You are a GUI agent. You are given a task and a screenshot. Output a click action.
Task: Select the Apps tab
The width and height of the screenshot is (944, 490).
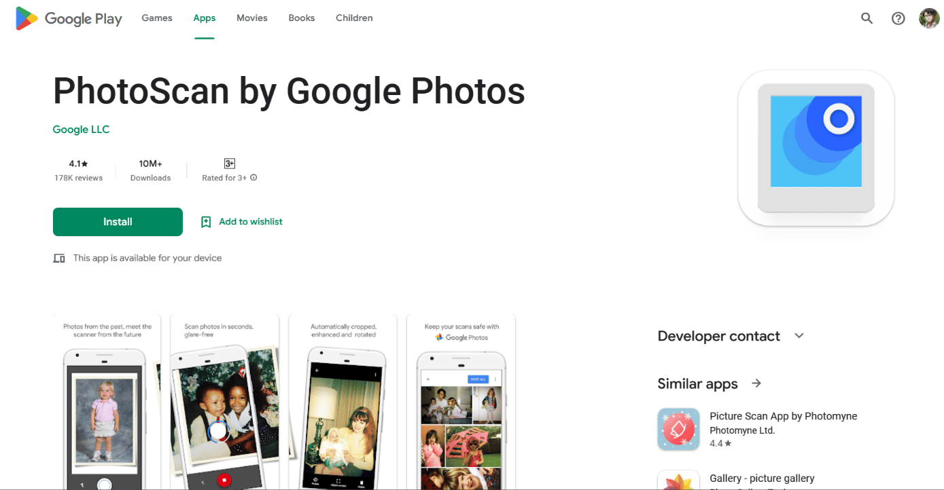point(205,18)
